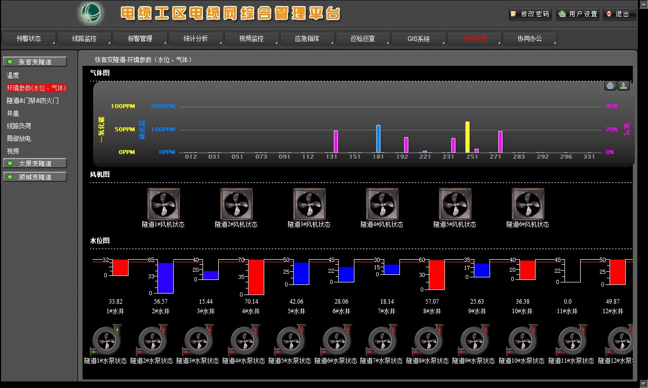This screenshot has height=388, width=648.
Task: Select 温度 in the sidebar
Action: (x=13, y=75)
